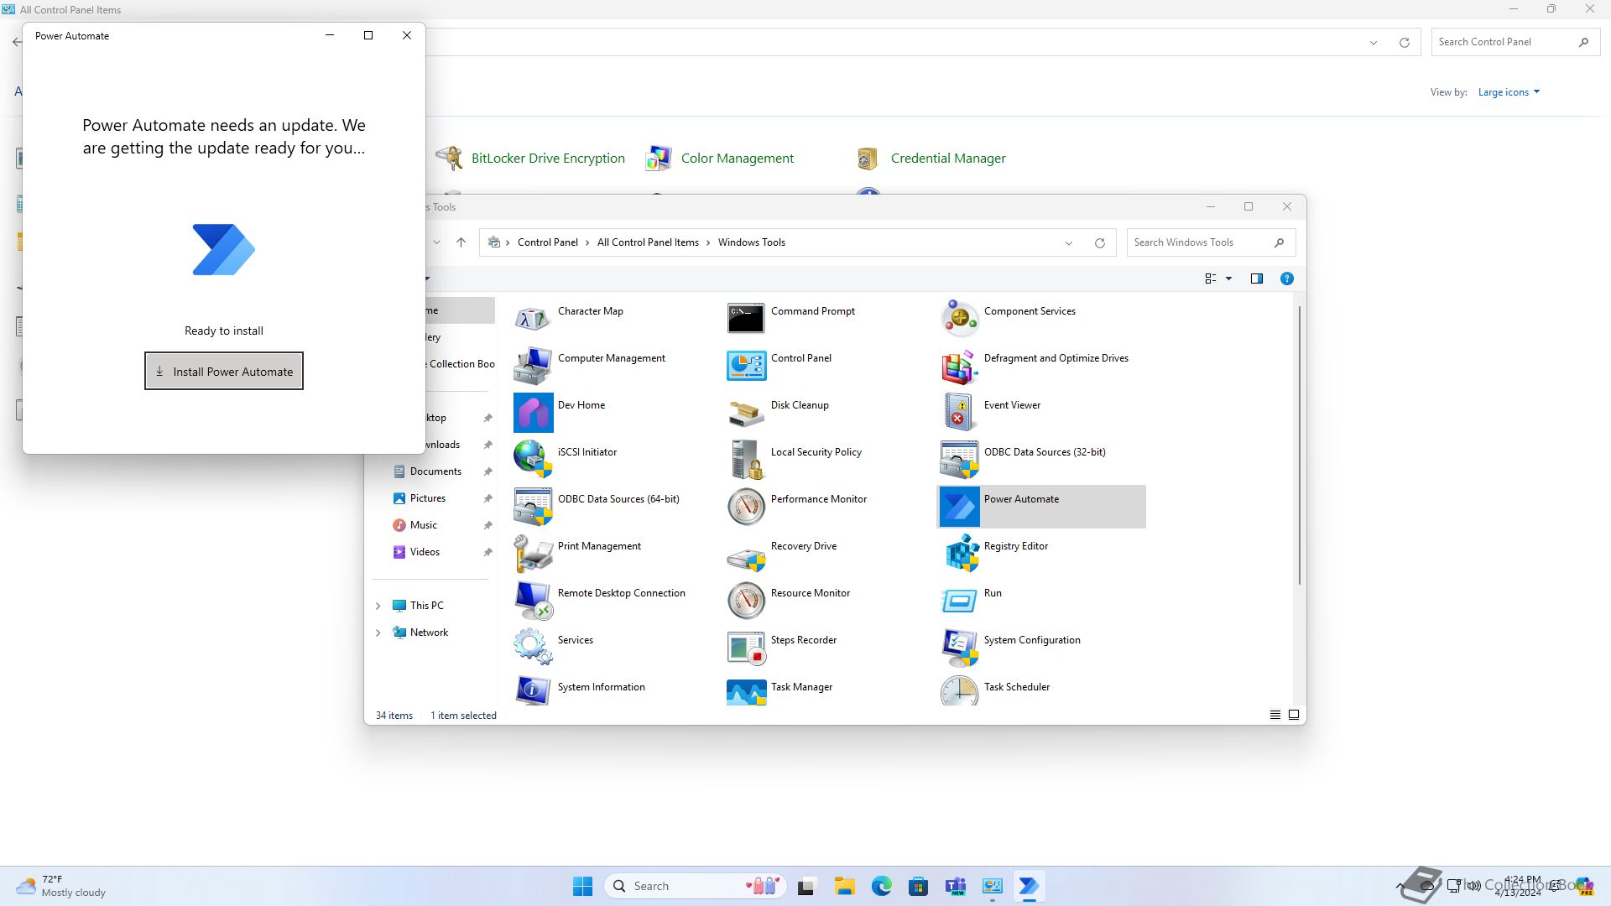The height and width of the screenshot is (906, 1611).
Task: Open Microsoft Edge from taskbar
Action: pos(881,886)
